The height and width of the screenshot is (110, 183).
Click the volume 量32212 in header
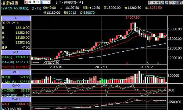70,12
